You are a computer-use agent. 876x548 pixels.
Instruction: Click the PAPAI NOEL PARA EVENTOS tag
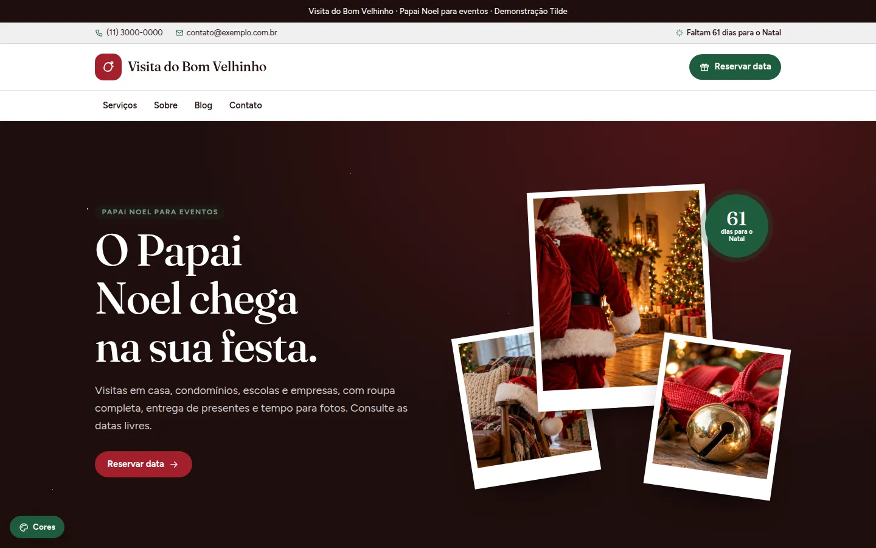(160, 212)
